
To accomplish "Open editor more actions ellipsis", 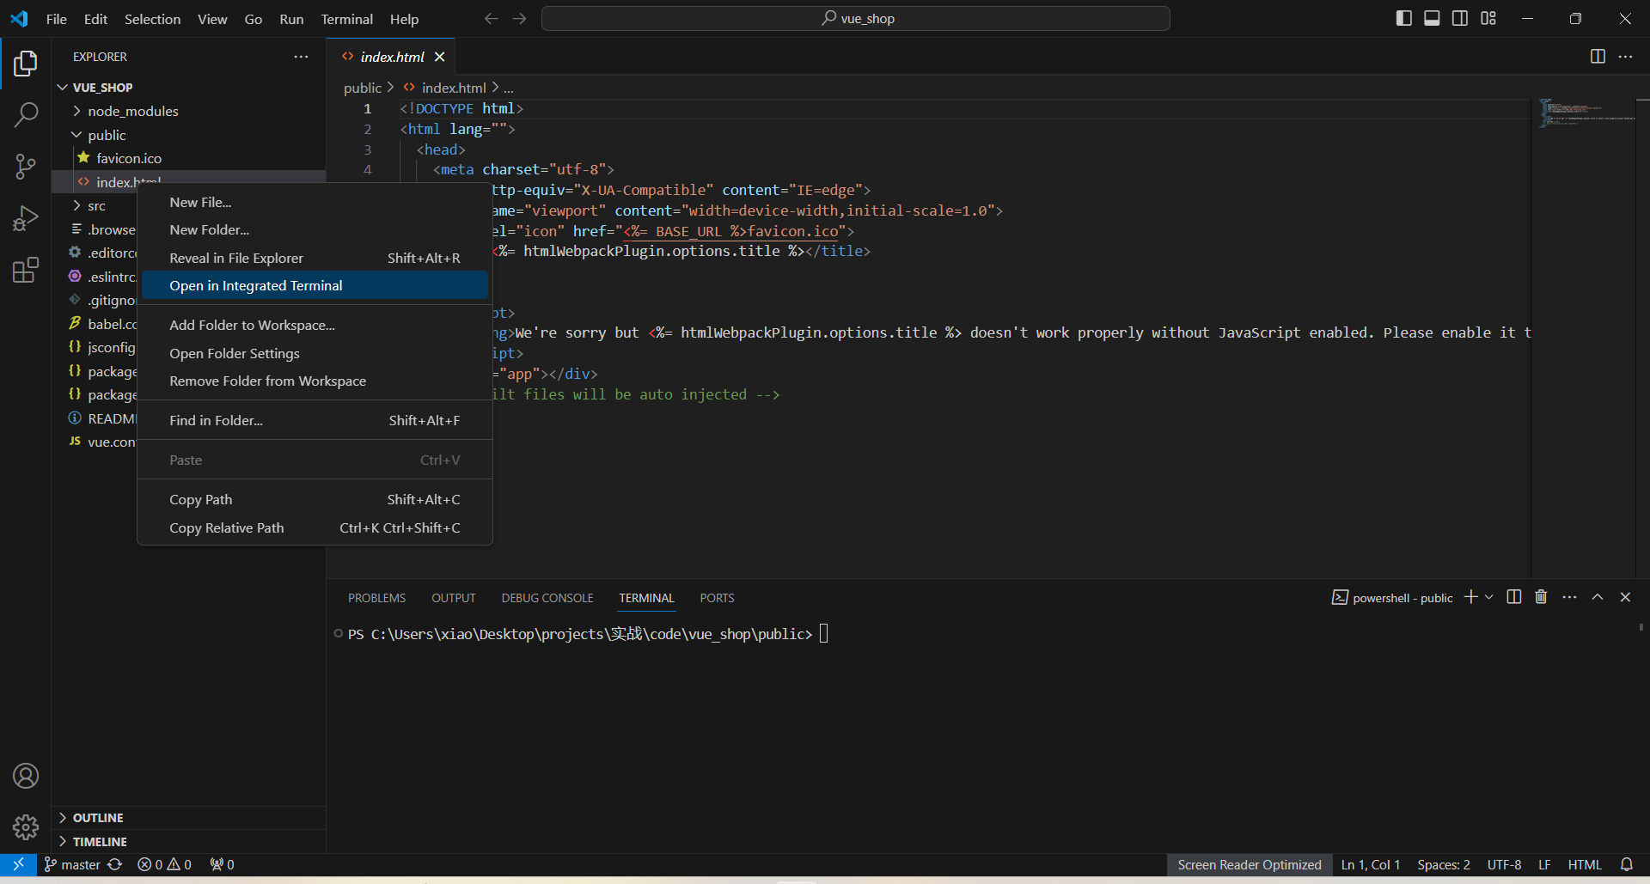I will [1625, 57].
